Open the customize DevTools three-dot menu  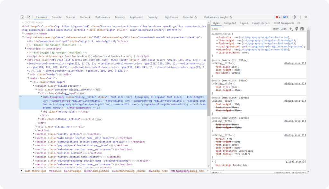pyautogui.click(x=300, y=17)
